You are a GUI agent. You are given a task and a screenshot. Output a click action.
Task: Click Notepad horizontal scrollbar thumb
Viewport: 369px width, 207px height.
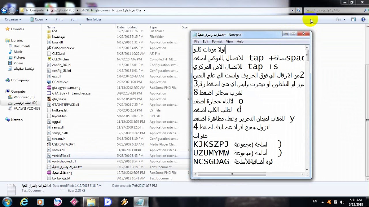pos(231,174)
